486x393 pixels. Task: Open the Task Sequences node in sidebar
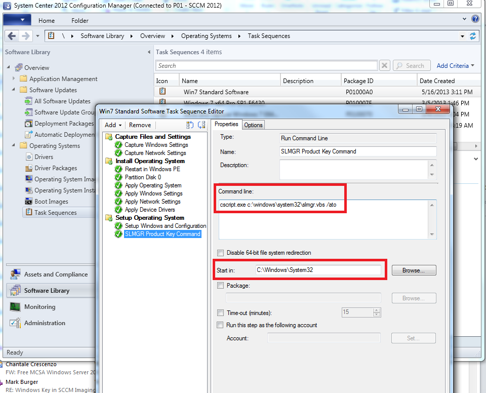[x=56, y=212]
